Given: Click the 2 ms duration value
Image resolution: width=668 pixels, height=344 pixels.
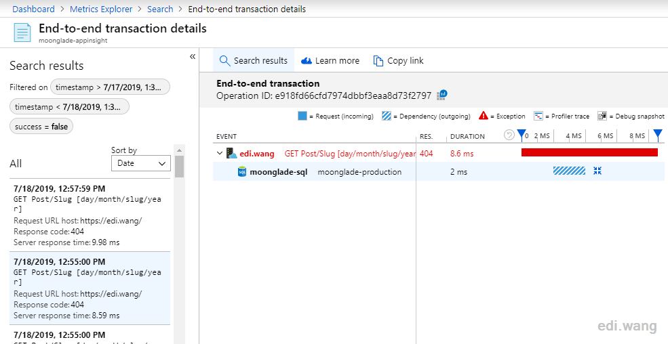Looking at the screenshot, I should coord(459,172).
